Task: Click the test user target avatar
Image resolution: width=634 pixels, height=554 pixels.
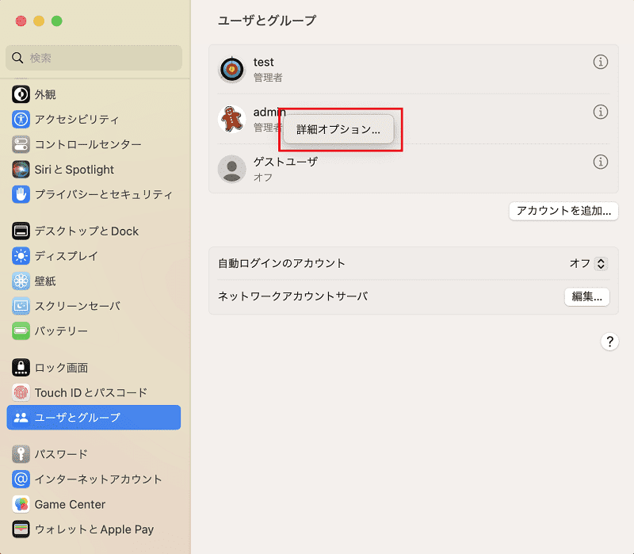Action: [x=231, y=69]
